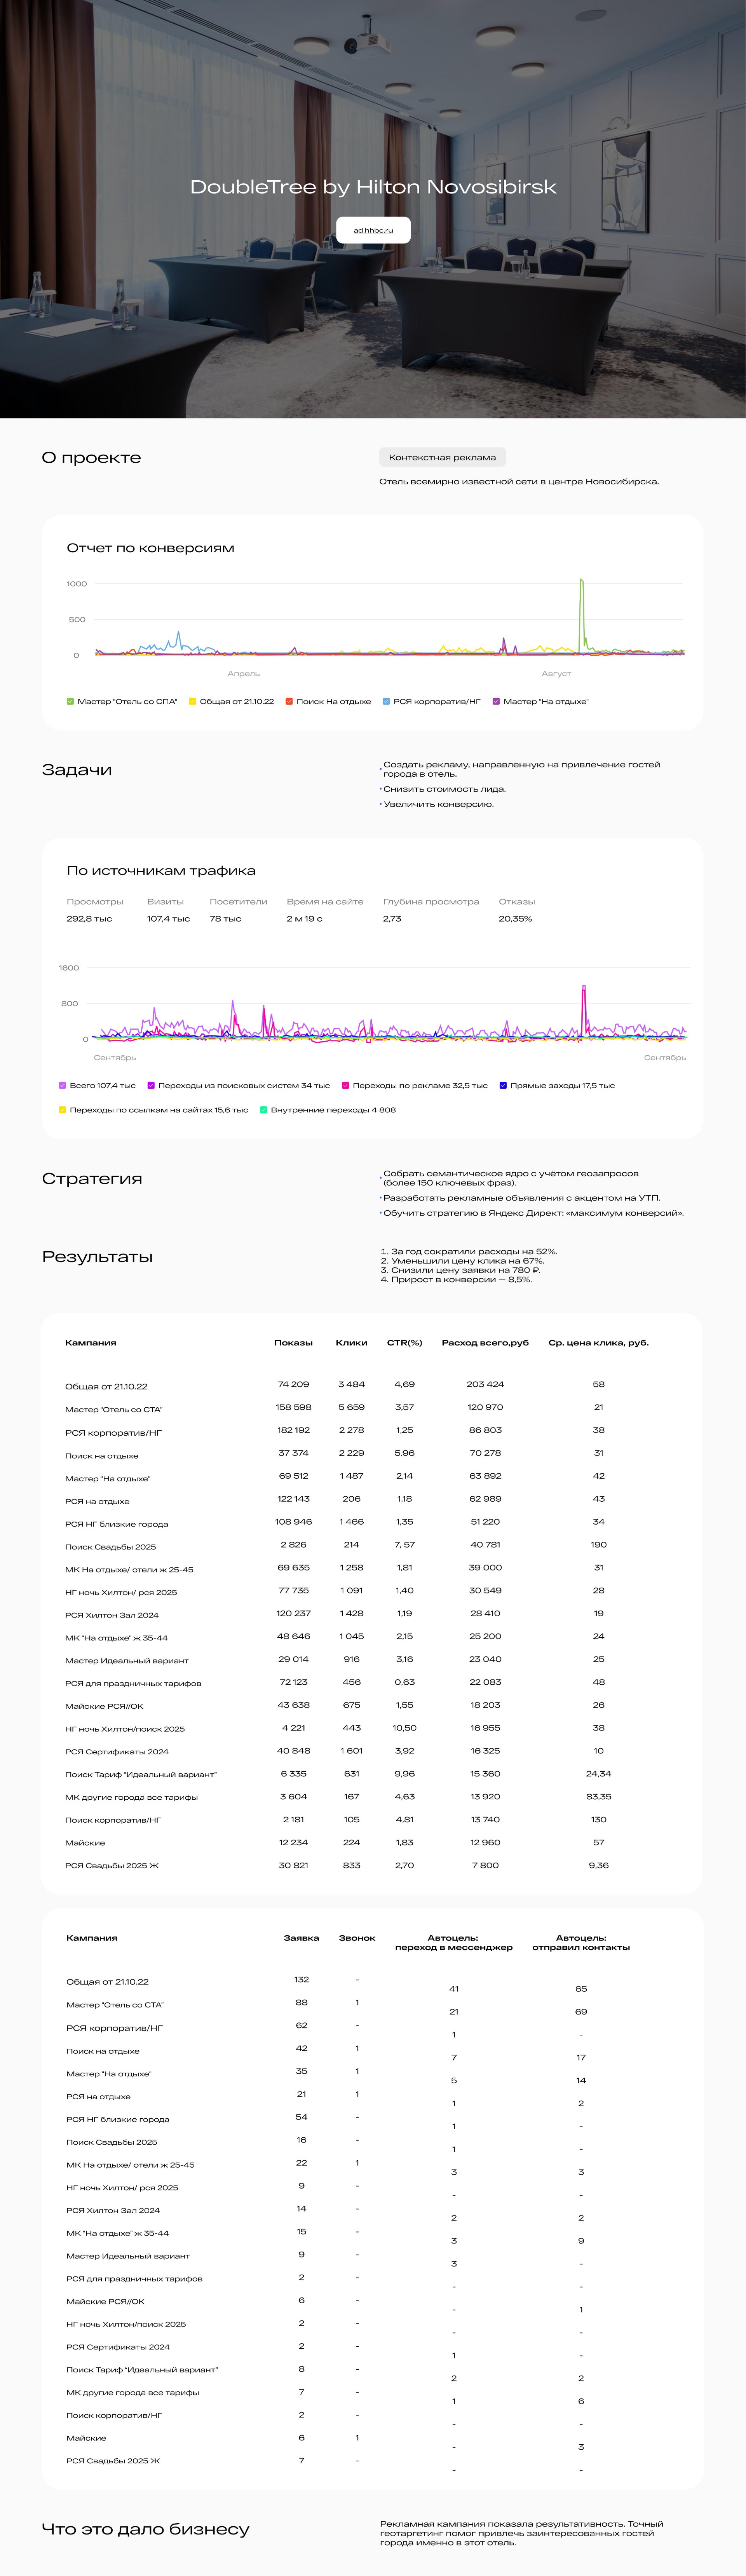Select the cell with value 182 192
The image size is (746, 2576).
tap(293, 1430)
